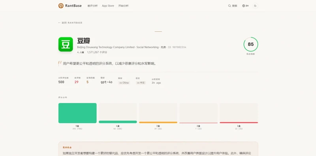Click the 1,571,267 个评分 count
This screenshot has height=156, width=316.
97,52
